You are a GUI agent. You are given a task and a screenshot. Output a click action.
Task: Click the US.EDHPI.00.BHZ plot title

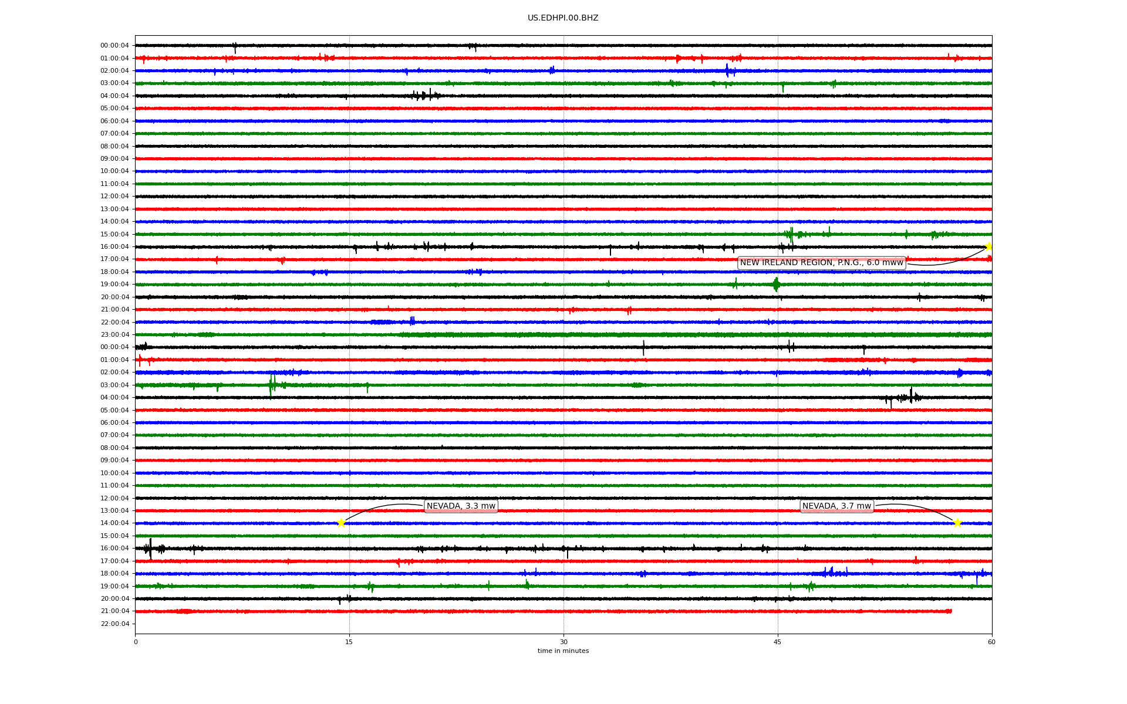(563, 18)
